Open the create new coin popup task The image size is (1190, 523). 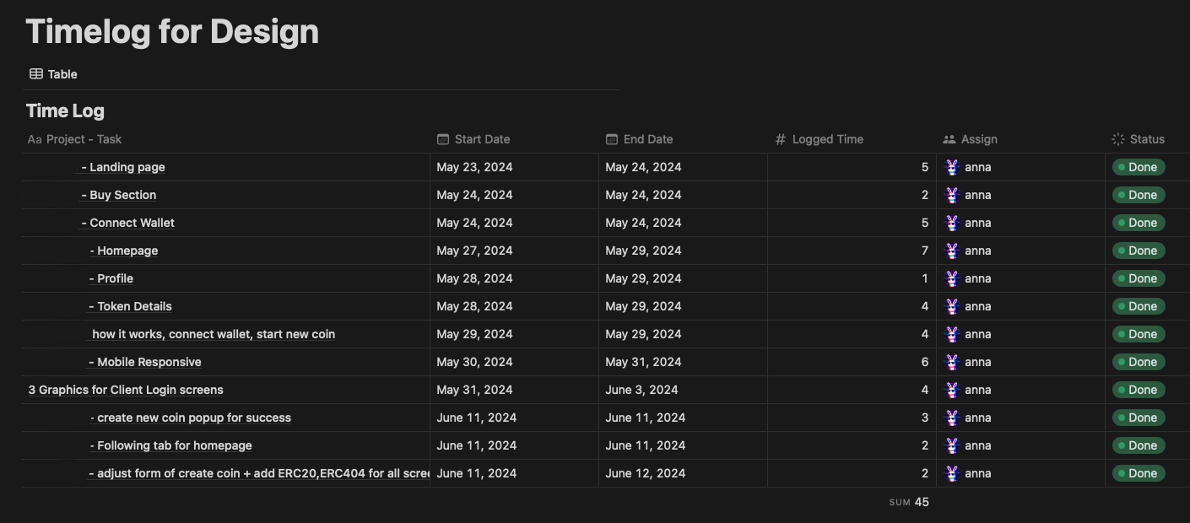pyautogui.click(x=191, y=418)
